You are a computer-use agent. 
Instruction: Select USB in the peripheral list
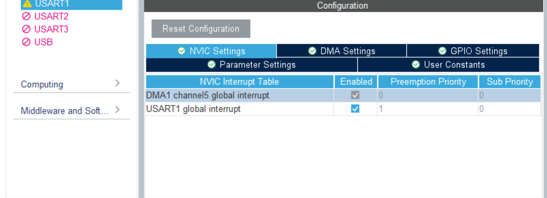(43, 42)
